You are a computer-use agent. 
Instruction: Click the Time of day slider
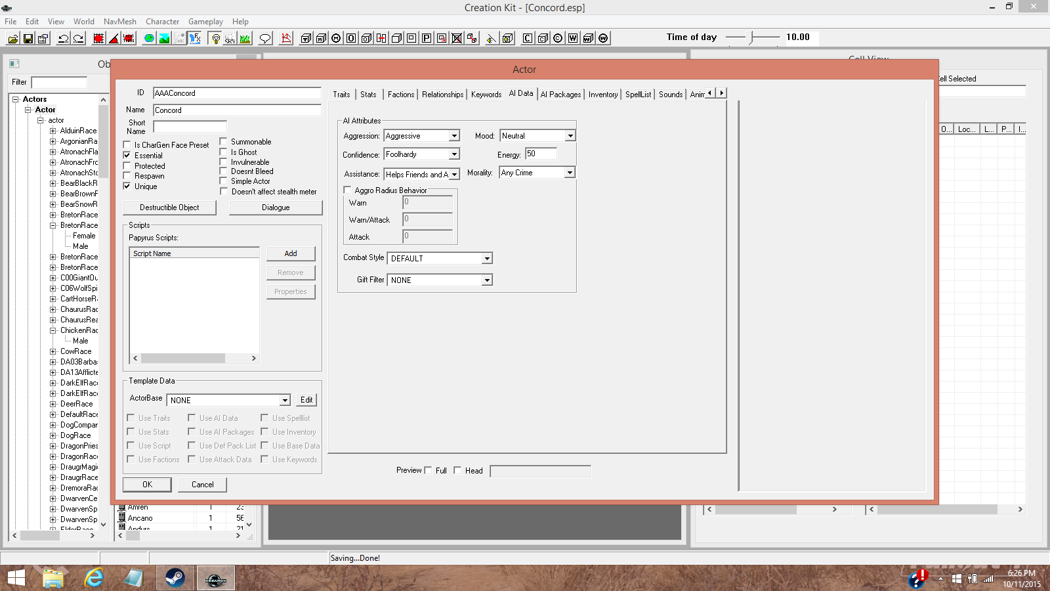tap(752, 37)
